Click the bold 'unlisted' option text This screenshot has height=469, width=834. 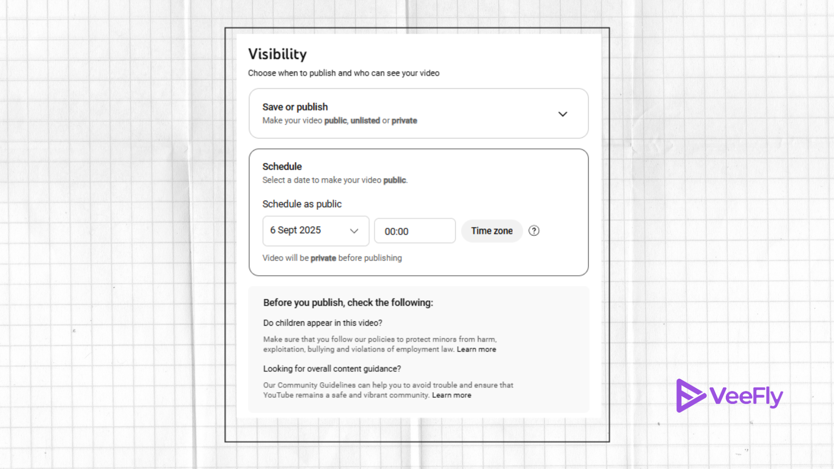(365, 121)
